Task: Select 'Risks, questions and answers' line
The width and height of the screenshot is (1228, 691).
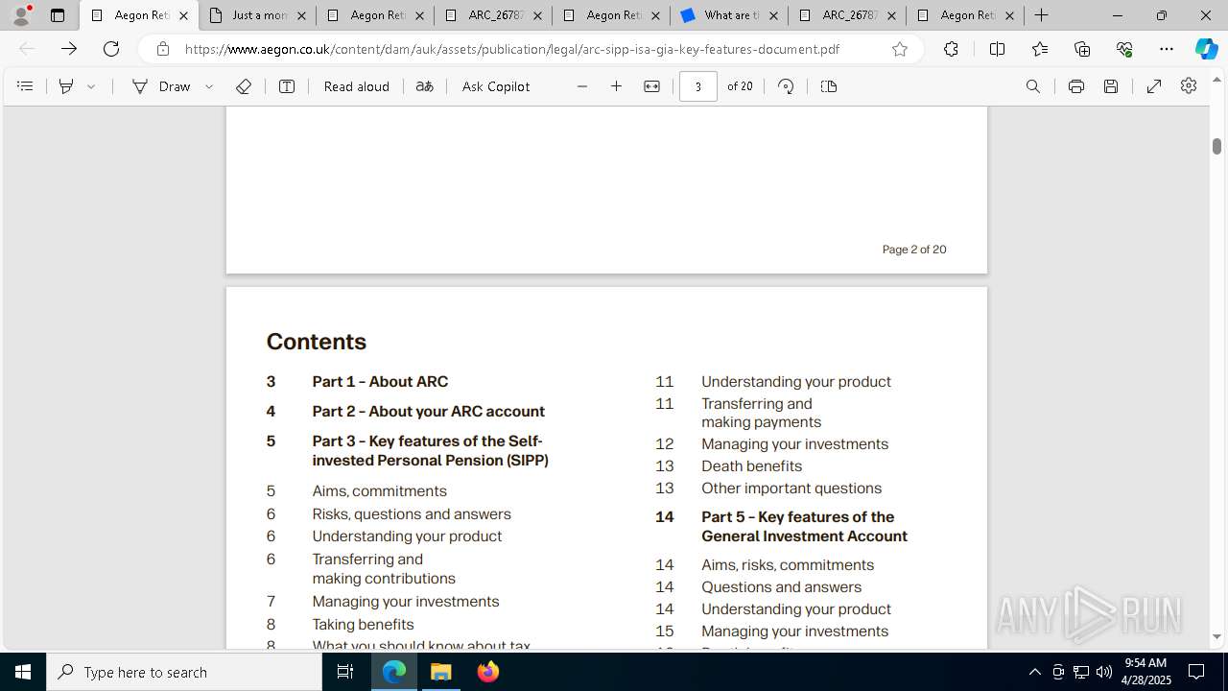Action: (412, 514)
